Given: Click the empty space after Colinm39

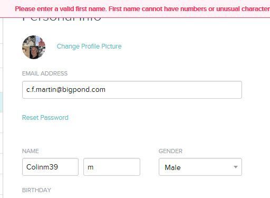Looking at the screenshot, I should [69, 167].
